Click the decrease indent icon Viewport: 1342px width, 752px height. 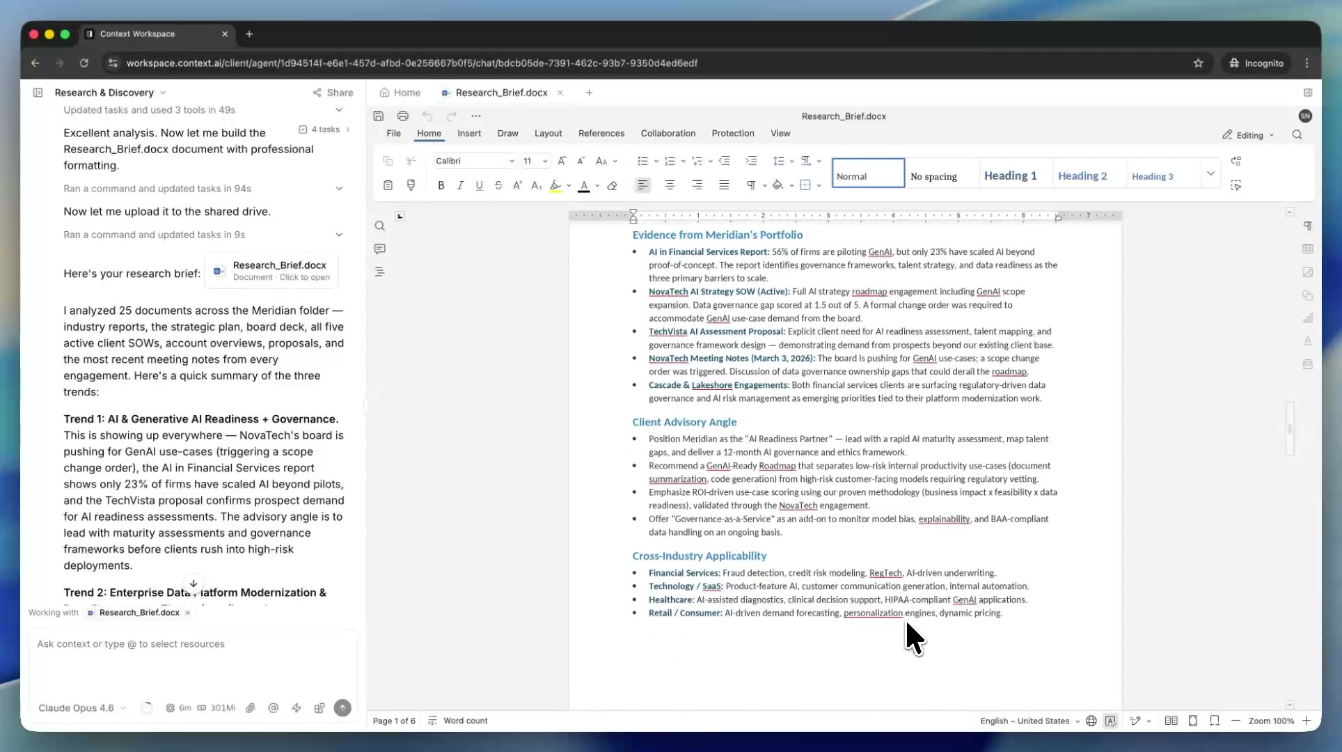[725, 161]
